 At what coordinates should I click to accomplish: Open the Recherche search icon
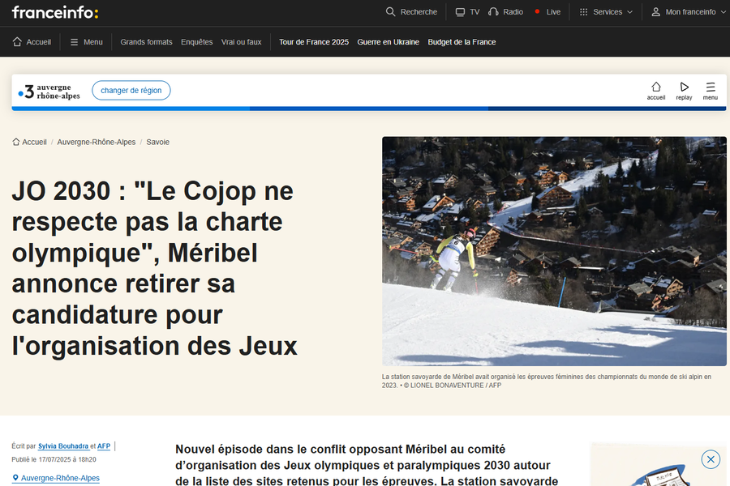point(391,12)
